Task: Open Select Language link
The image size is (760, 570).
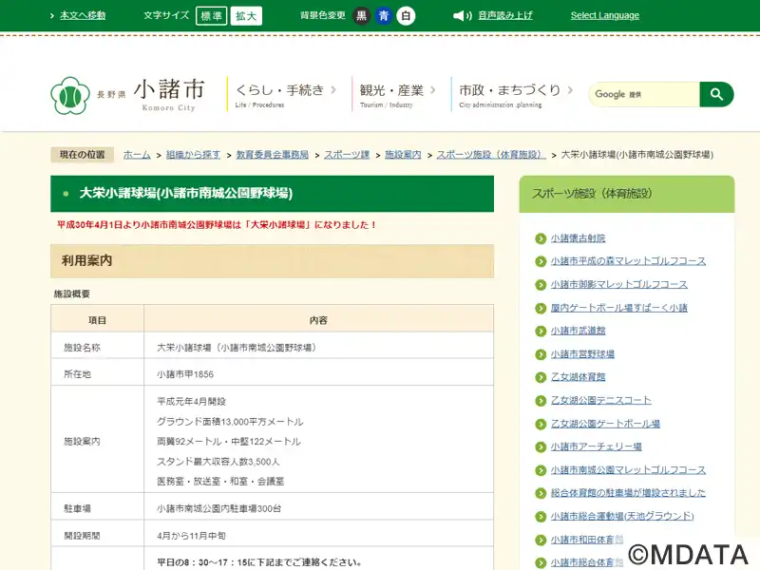Action: pos(604,15)
